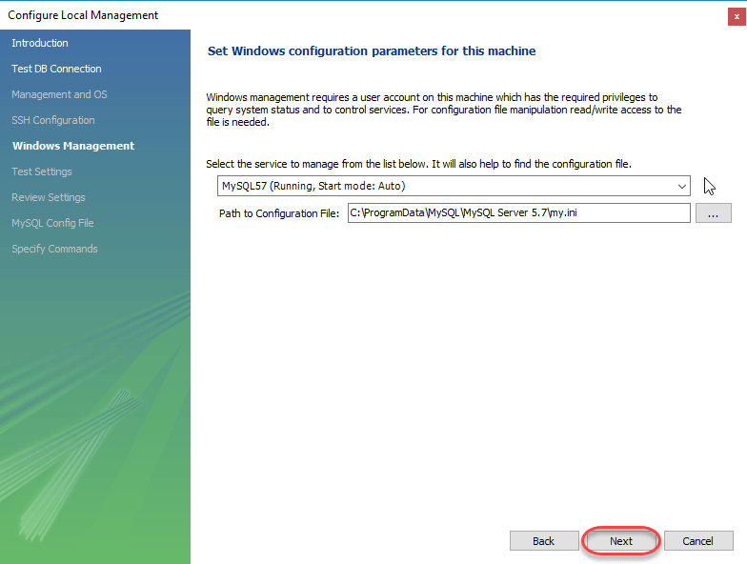Choose the Review Settings step
Viewport: 747px width, 564px height.
point(49,197)
